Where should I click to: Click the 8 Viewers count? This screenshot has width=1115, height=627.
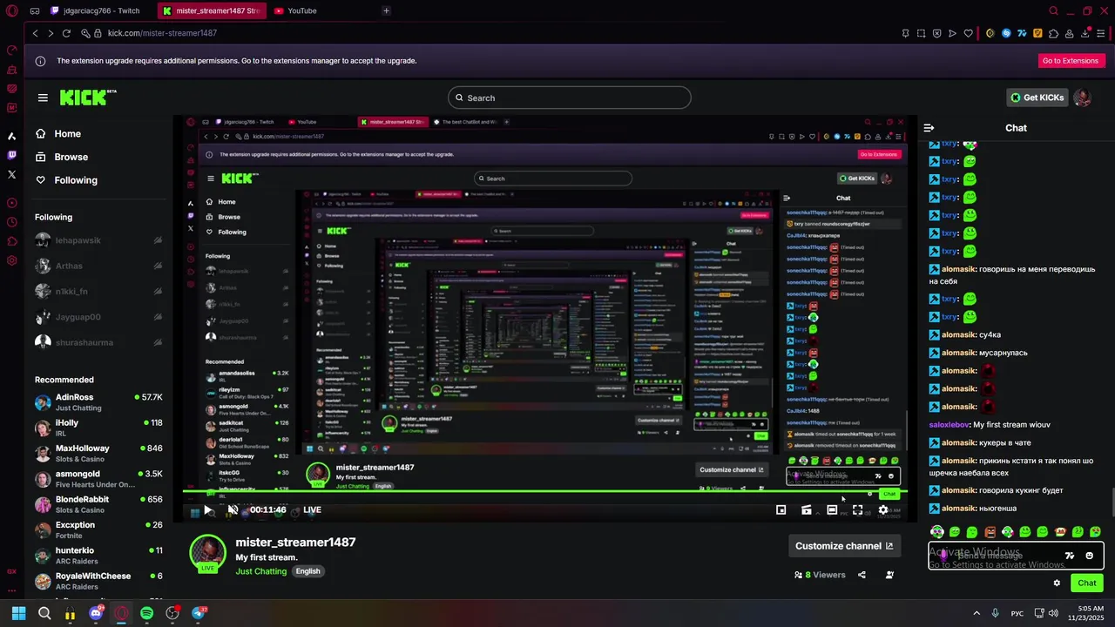click(x=820, y=575)
